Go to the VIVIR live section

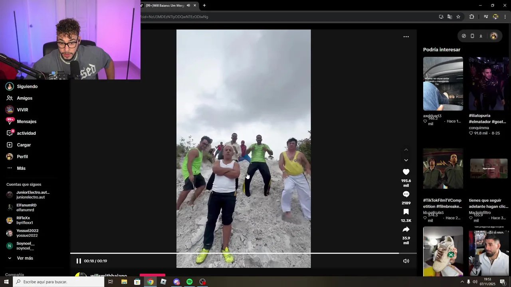[17, 110]
